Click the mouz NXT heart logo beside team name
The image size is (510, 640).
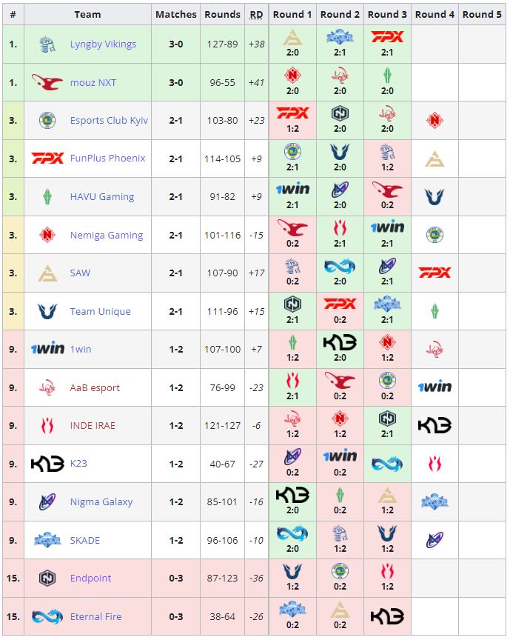coord(47,82)
